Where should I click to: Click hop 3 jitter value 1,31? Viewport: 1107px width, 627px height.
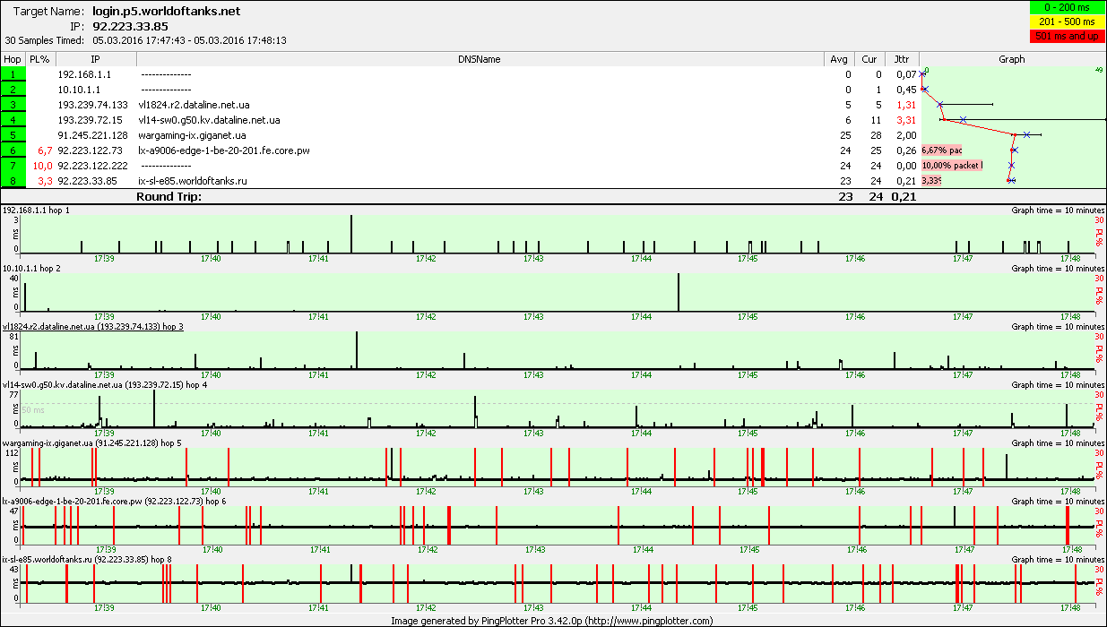point(905,105)
